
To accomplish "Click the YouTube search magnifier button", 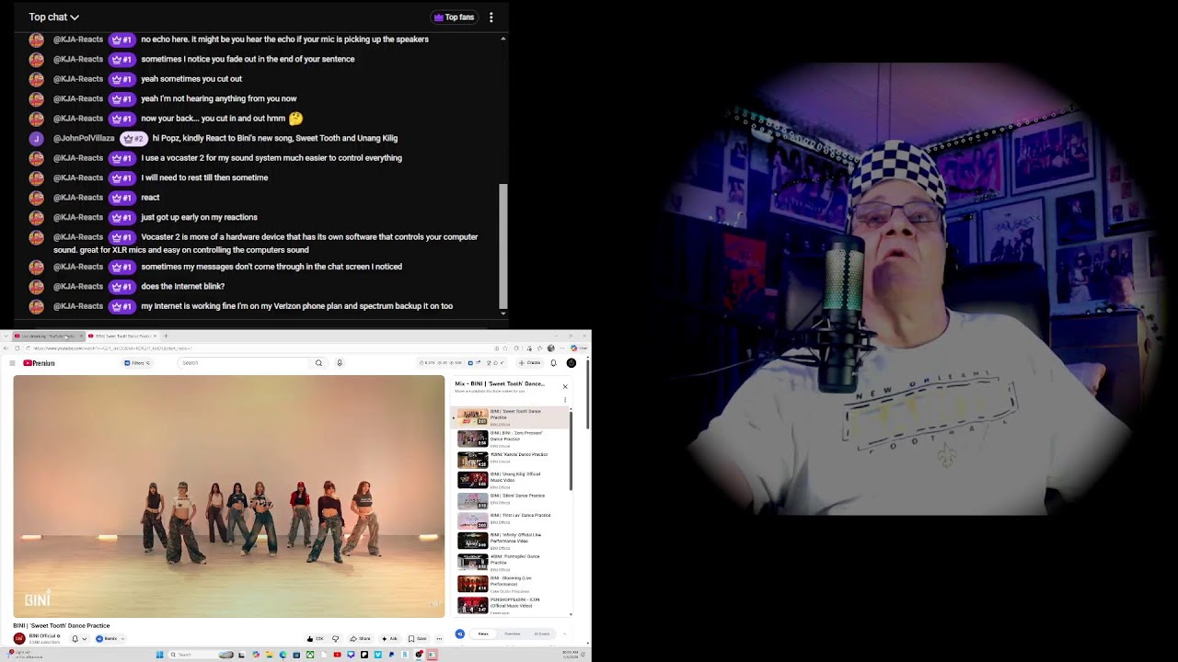I will point(318,363).
